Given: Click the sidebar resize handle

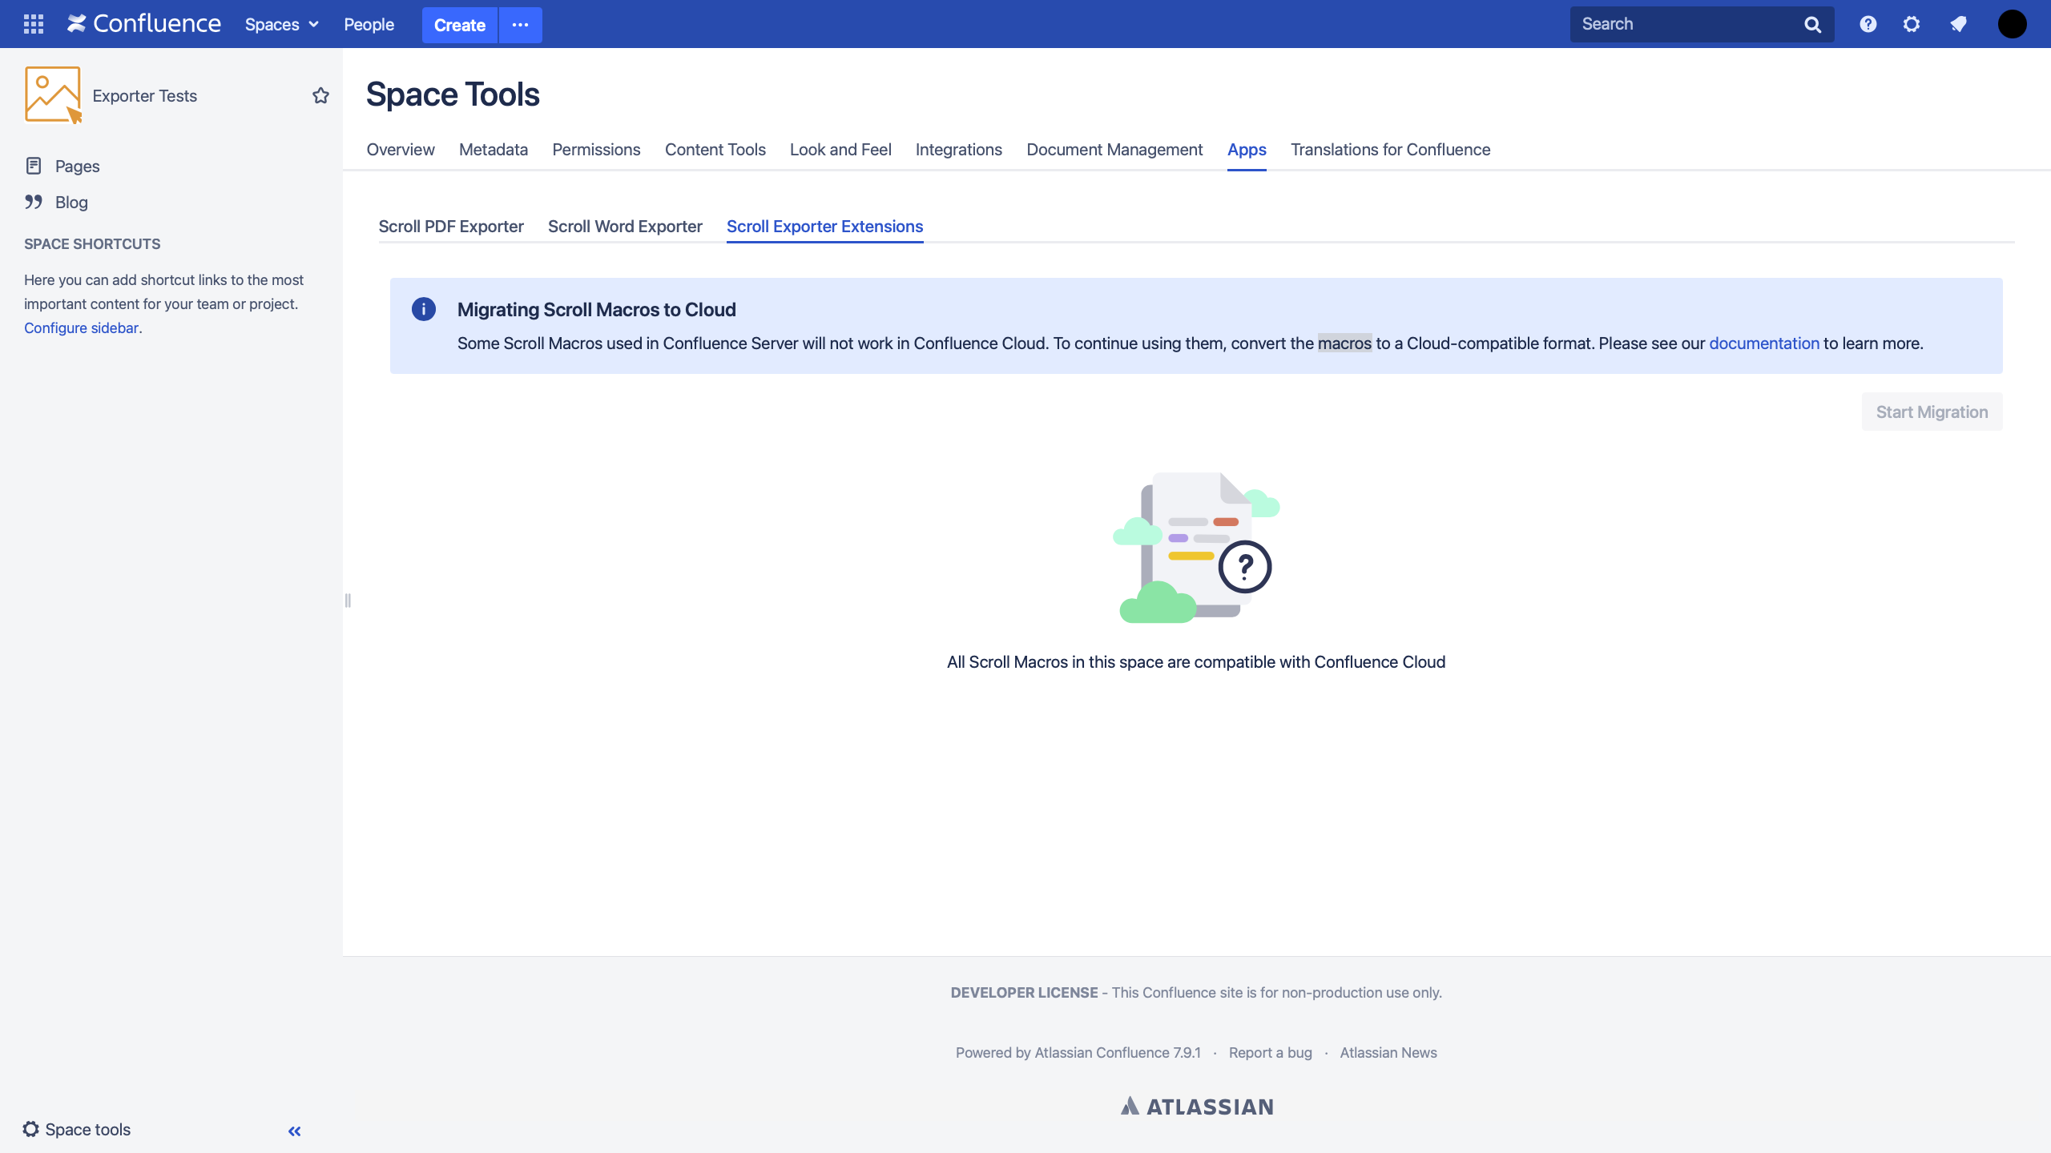Looking at the screenshot, I should pyautogui.click(x=348, y=600).
